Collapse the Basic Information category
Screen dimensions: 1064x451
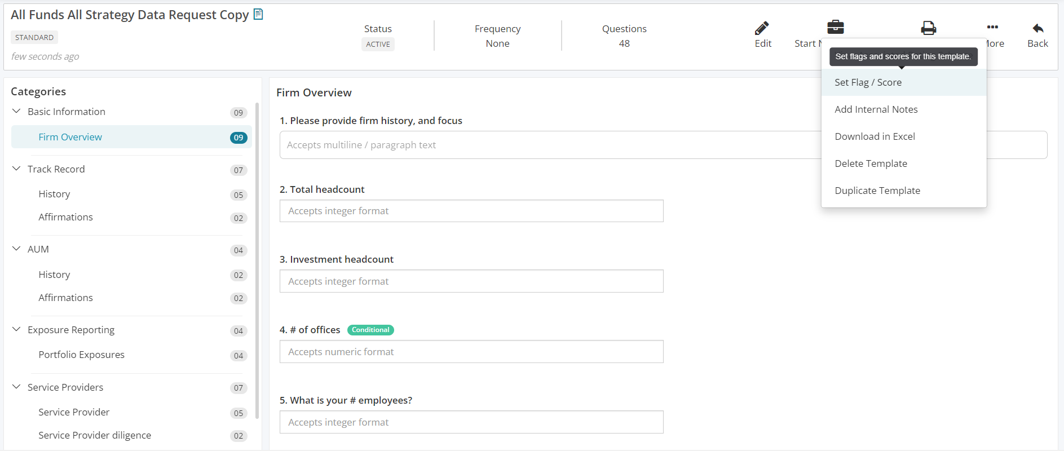[x=16, y=112]
